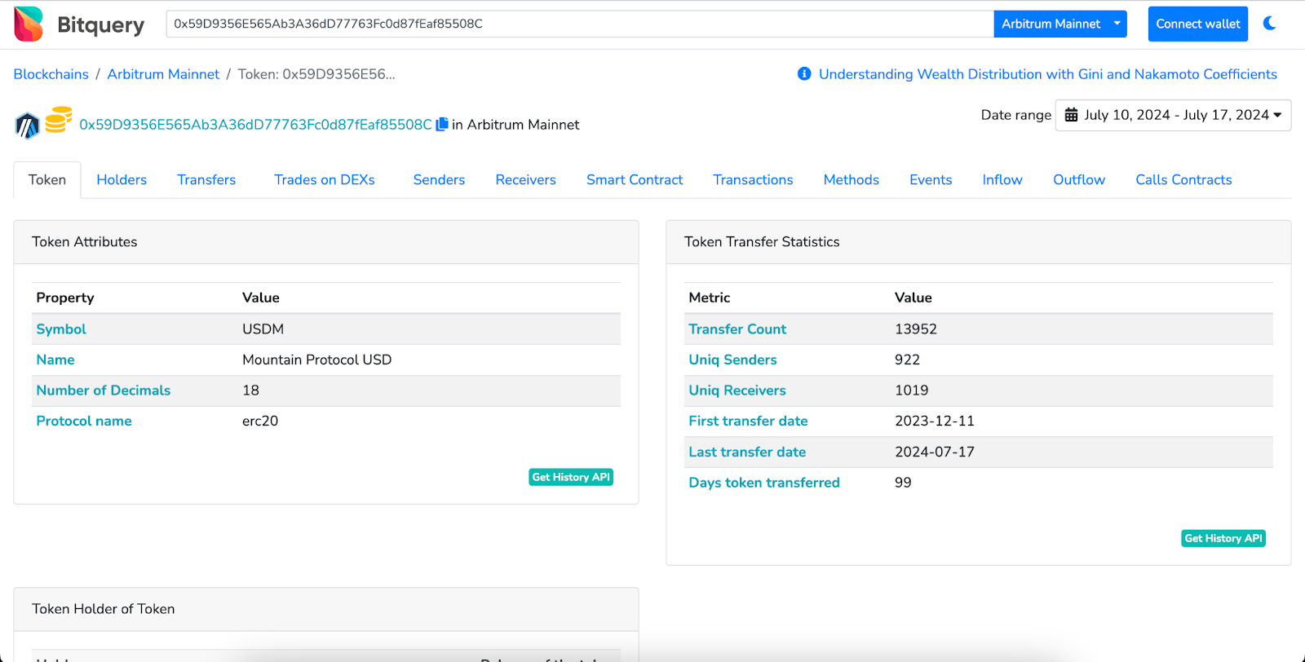Switch to the Smart Contract tab
The image size is (1305, 662).
coord(635,179)
